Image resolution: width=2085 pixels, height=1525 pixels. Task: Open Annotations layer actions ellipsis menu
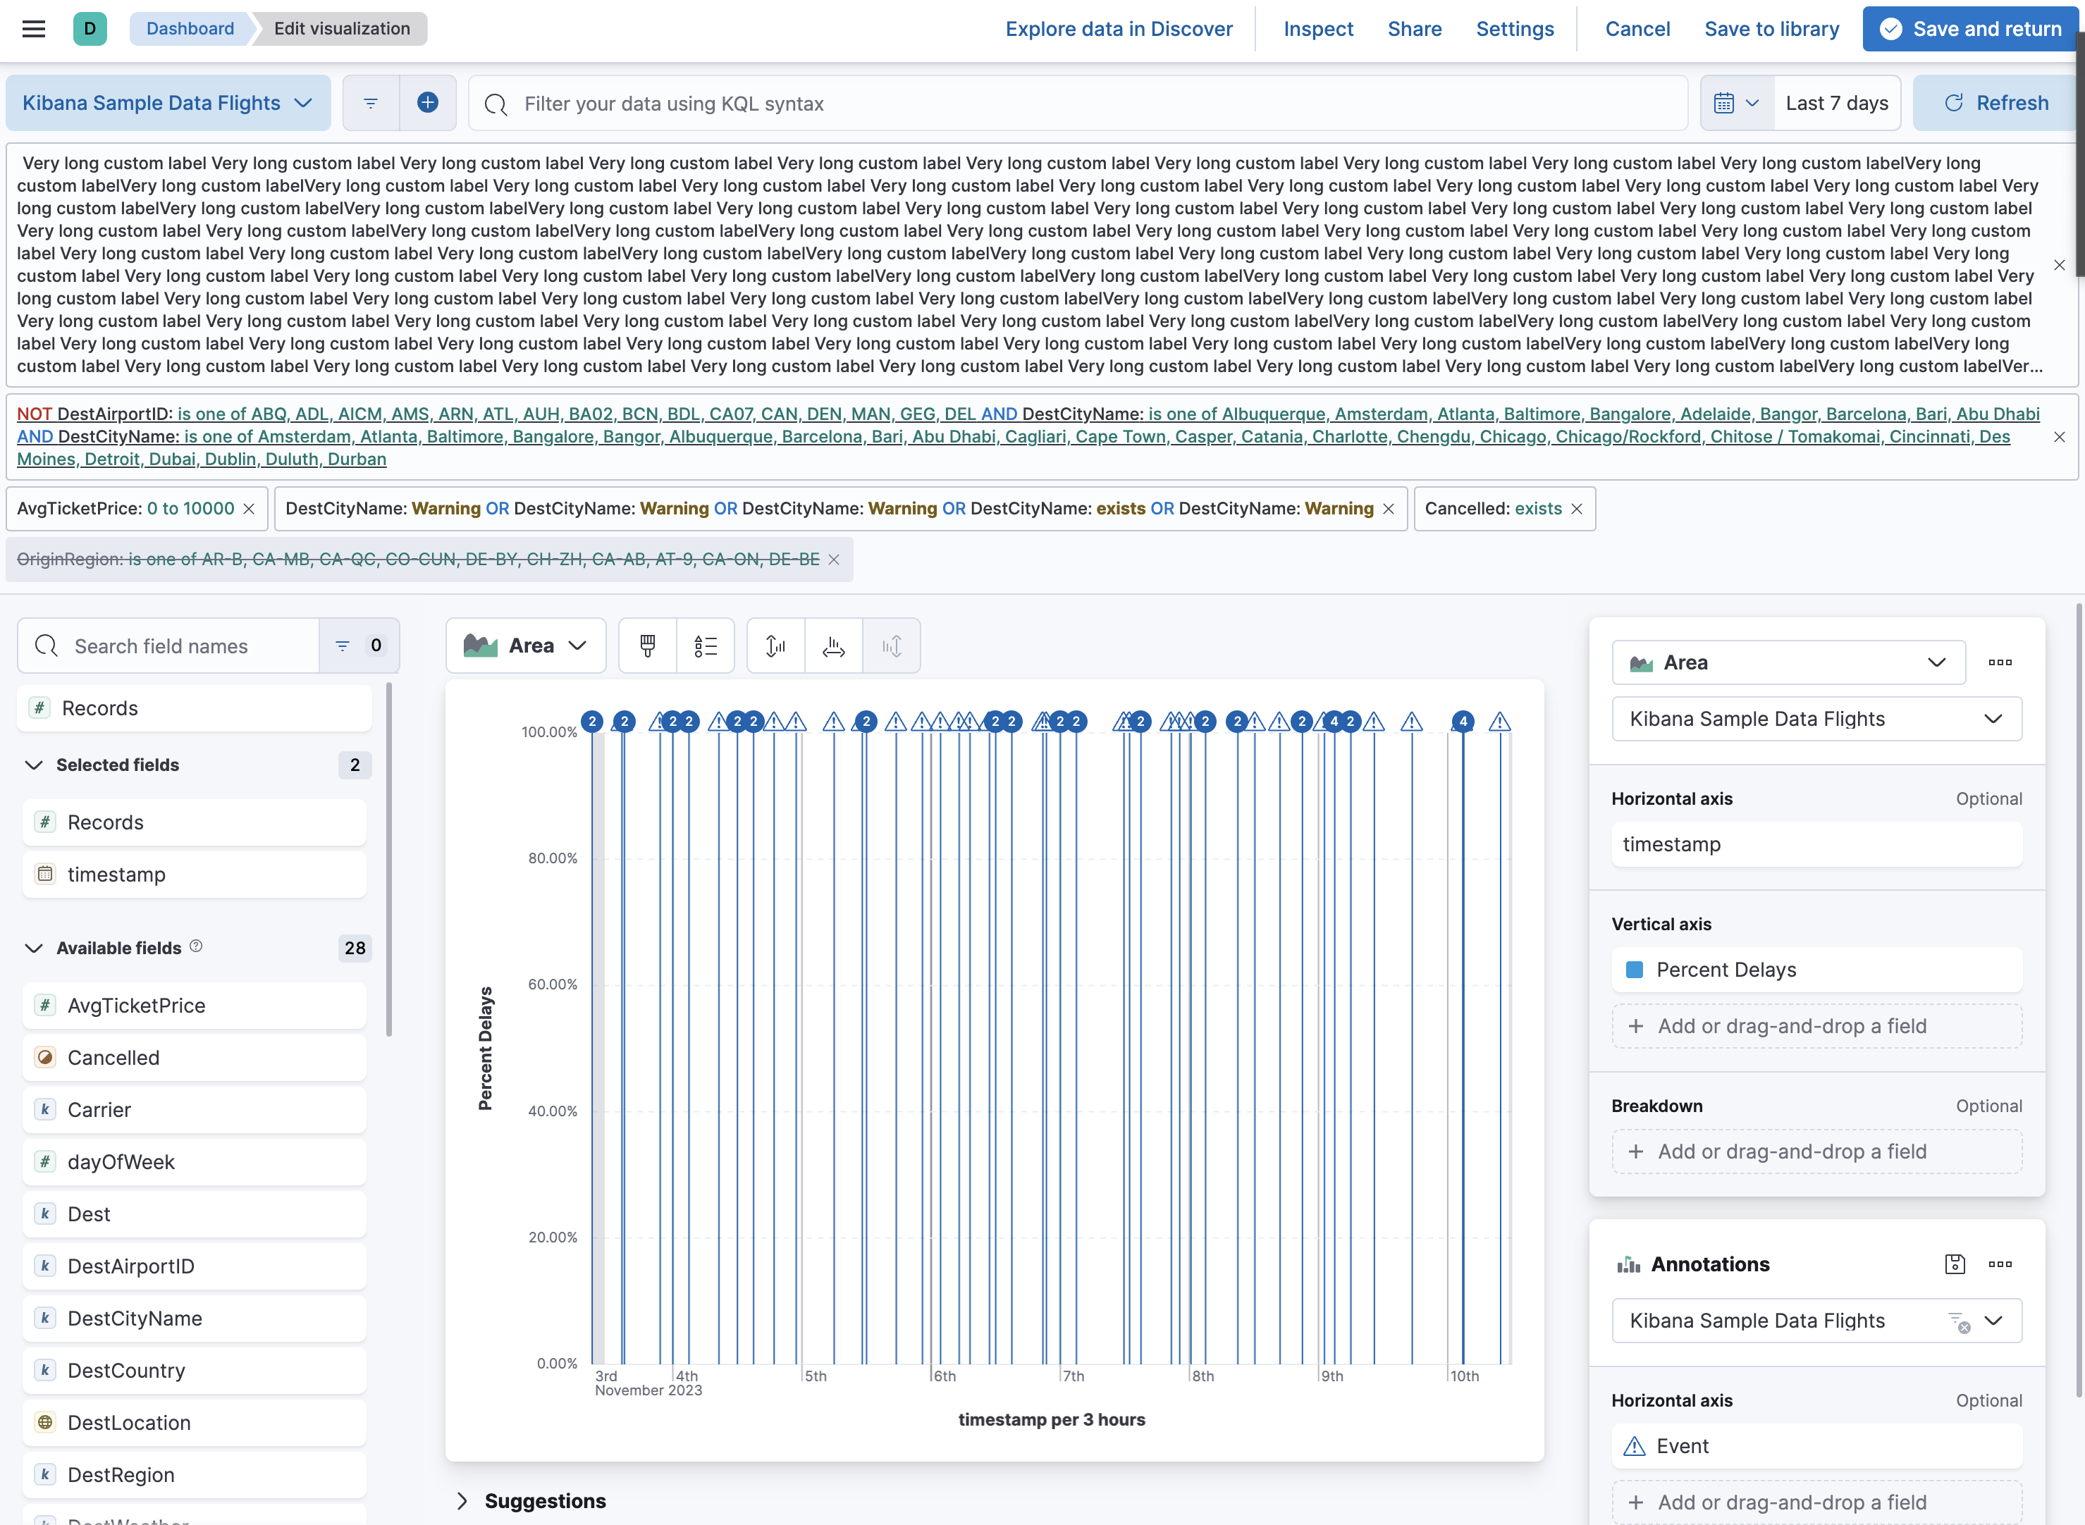2000,1264
